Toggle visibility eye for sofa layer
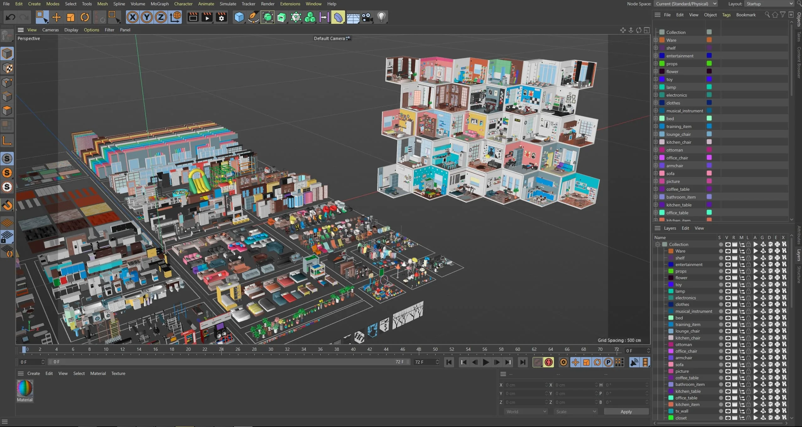The height and width of the screenshot is (427, 802). click(x=728, y=365)
